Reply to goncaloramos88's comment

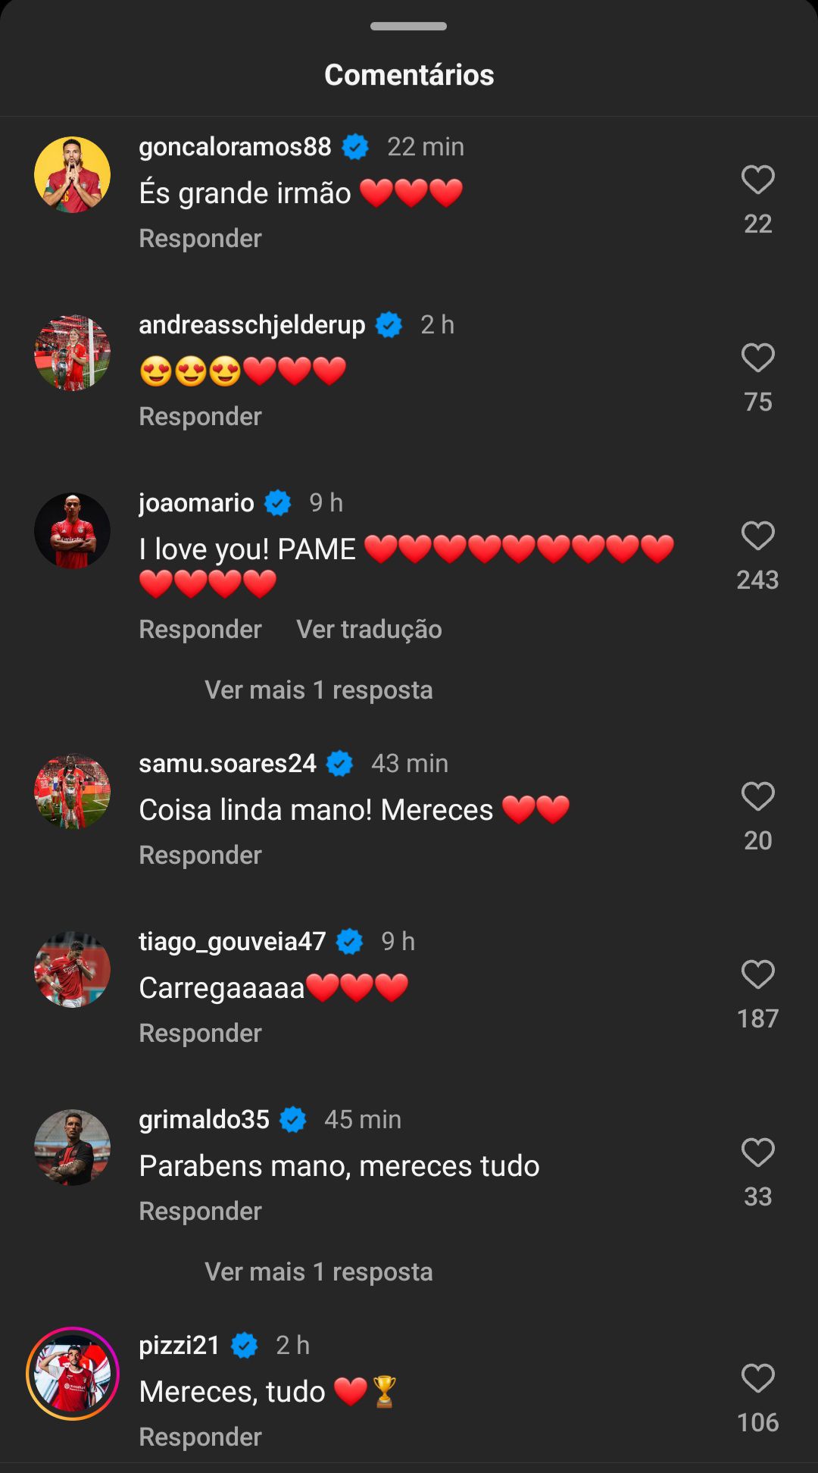(x=200, y=239)
